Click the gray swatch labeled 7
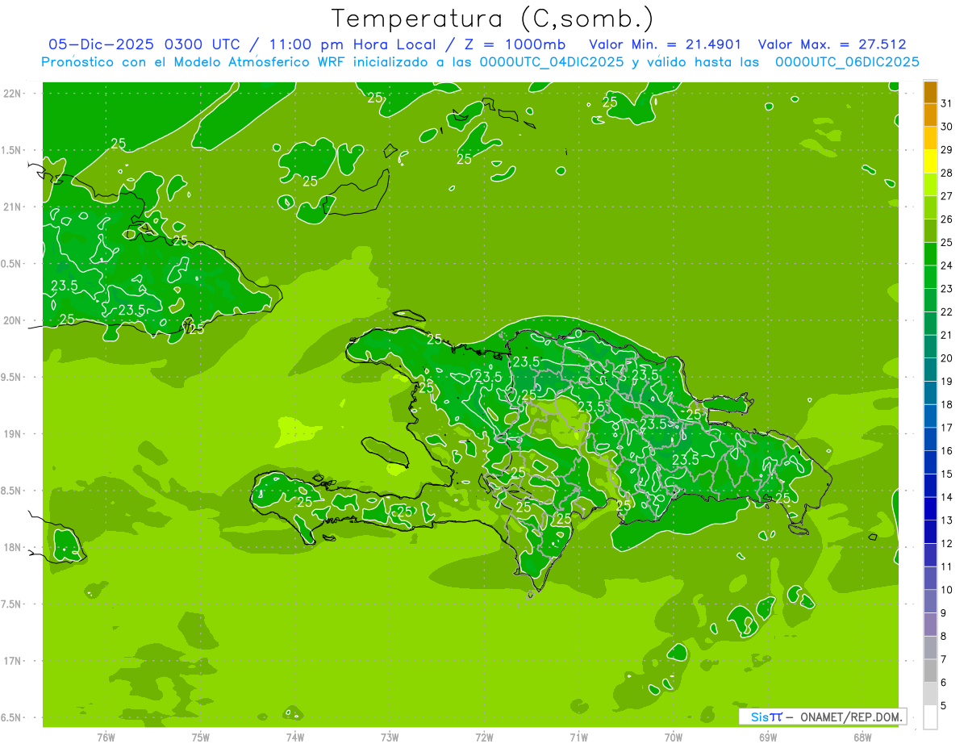The image size is (968, 748). (x=930, y=648)
